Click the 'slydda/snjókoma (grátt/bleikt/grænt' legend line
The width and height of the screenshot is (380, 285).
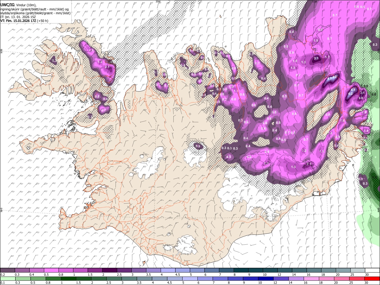pyautogui.click(x=35, y=13)
